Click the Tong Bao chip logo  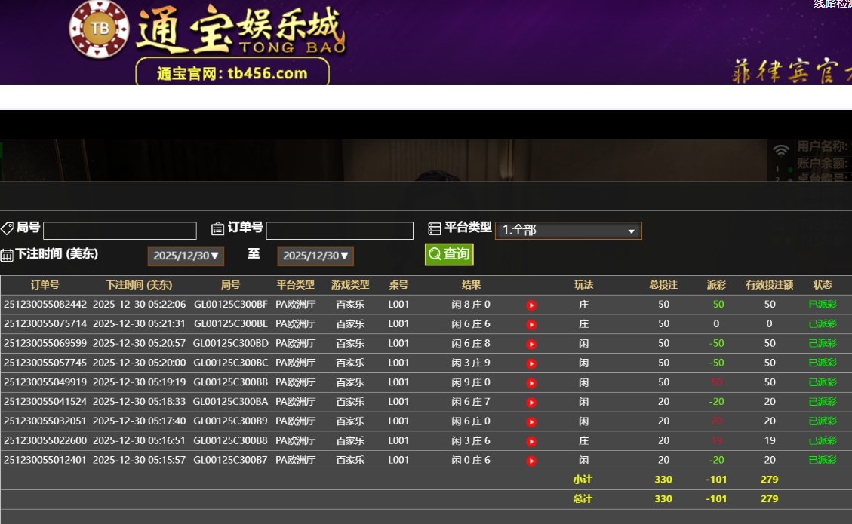pyautogui.click(x=99, y=29)
